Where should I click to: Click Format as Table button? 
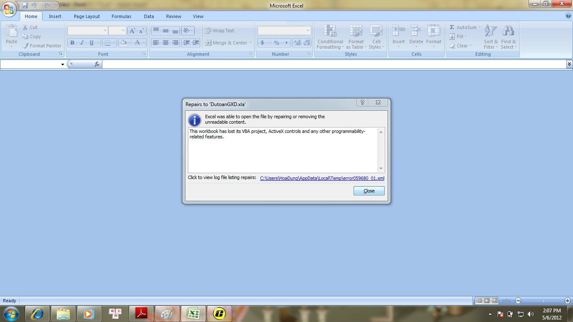(x=356, y=37)
